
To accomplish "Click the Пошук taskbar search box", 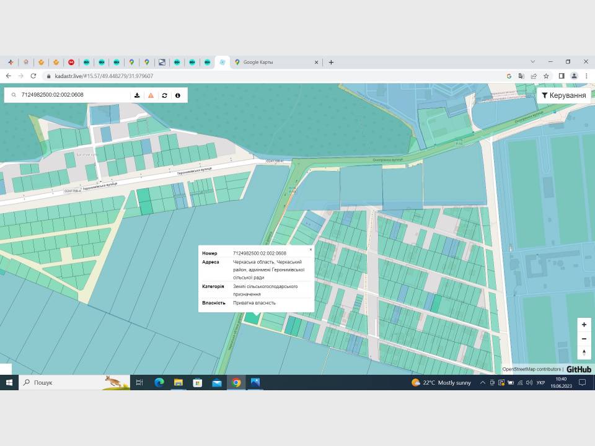I will coord(74,383).
